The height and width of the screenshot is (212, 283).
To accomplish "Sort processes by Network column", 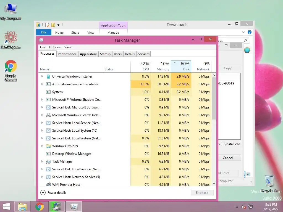I will [201, 66].
